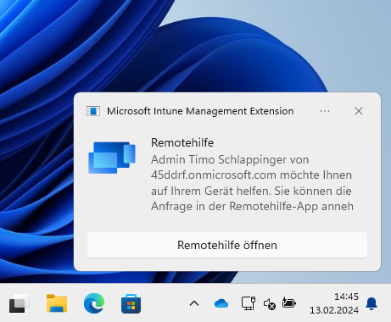This screenshot has height=322, width=391.
Task: Check the battery status tray icon
Action: tap(289, 303)
